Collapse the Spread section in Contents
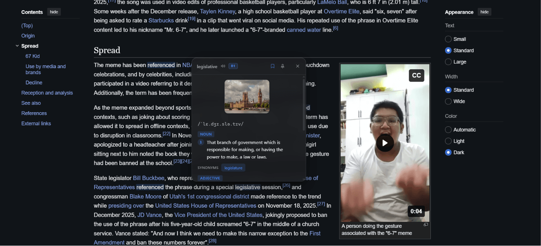 [x=17, y=46]
